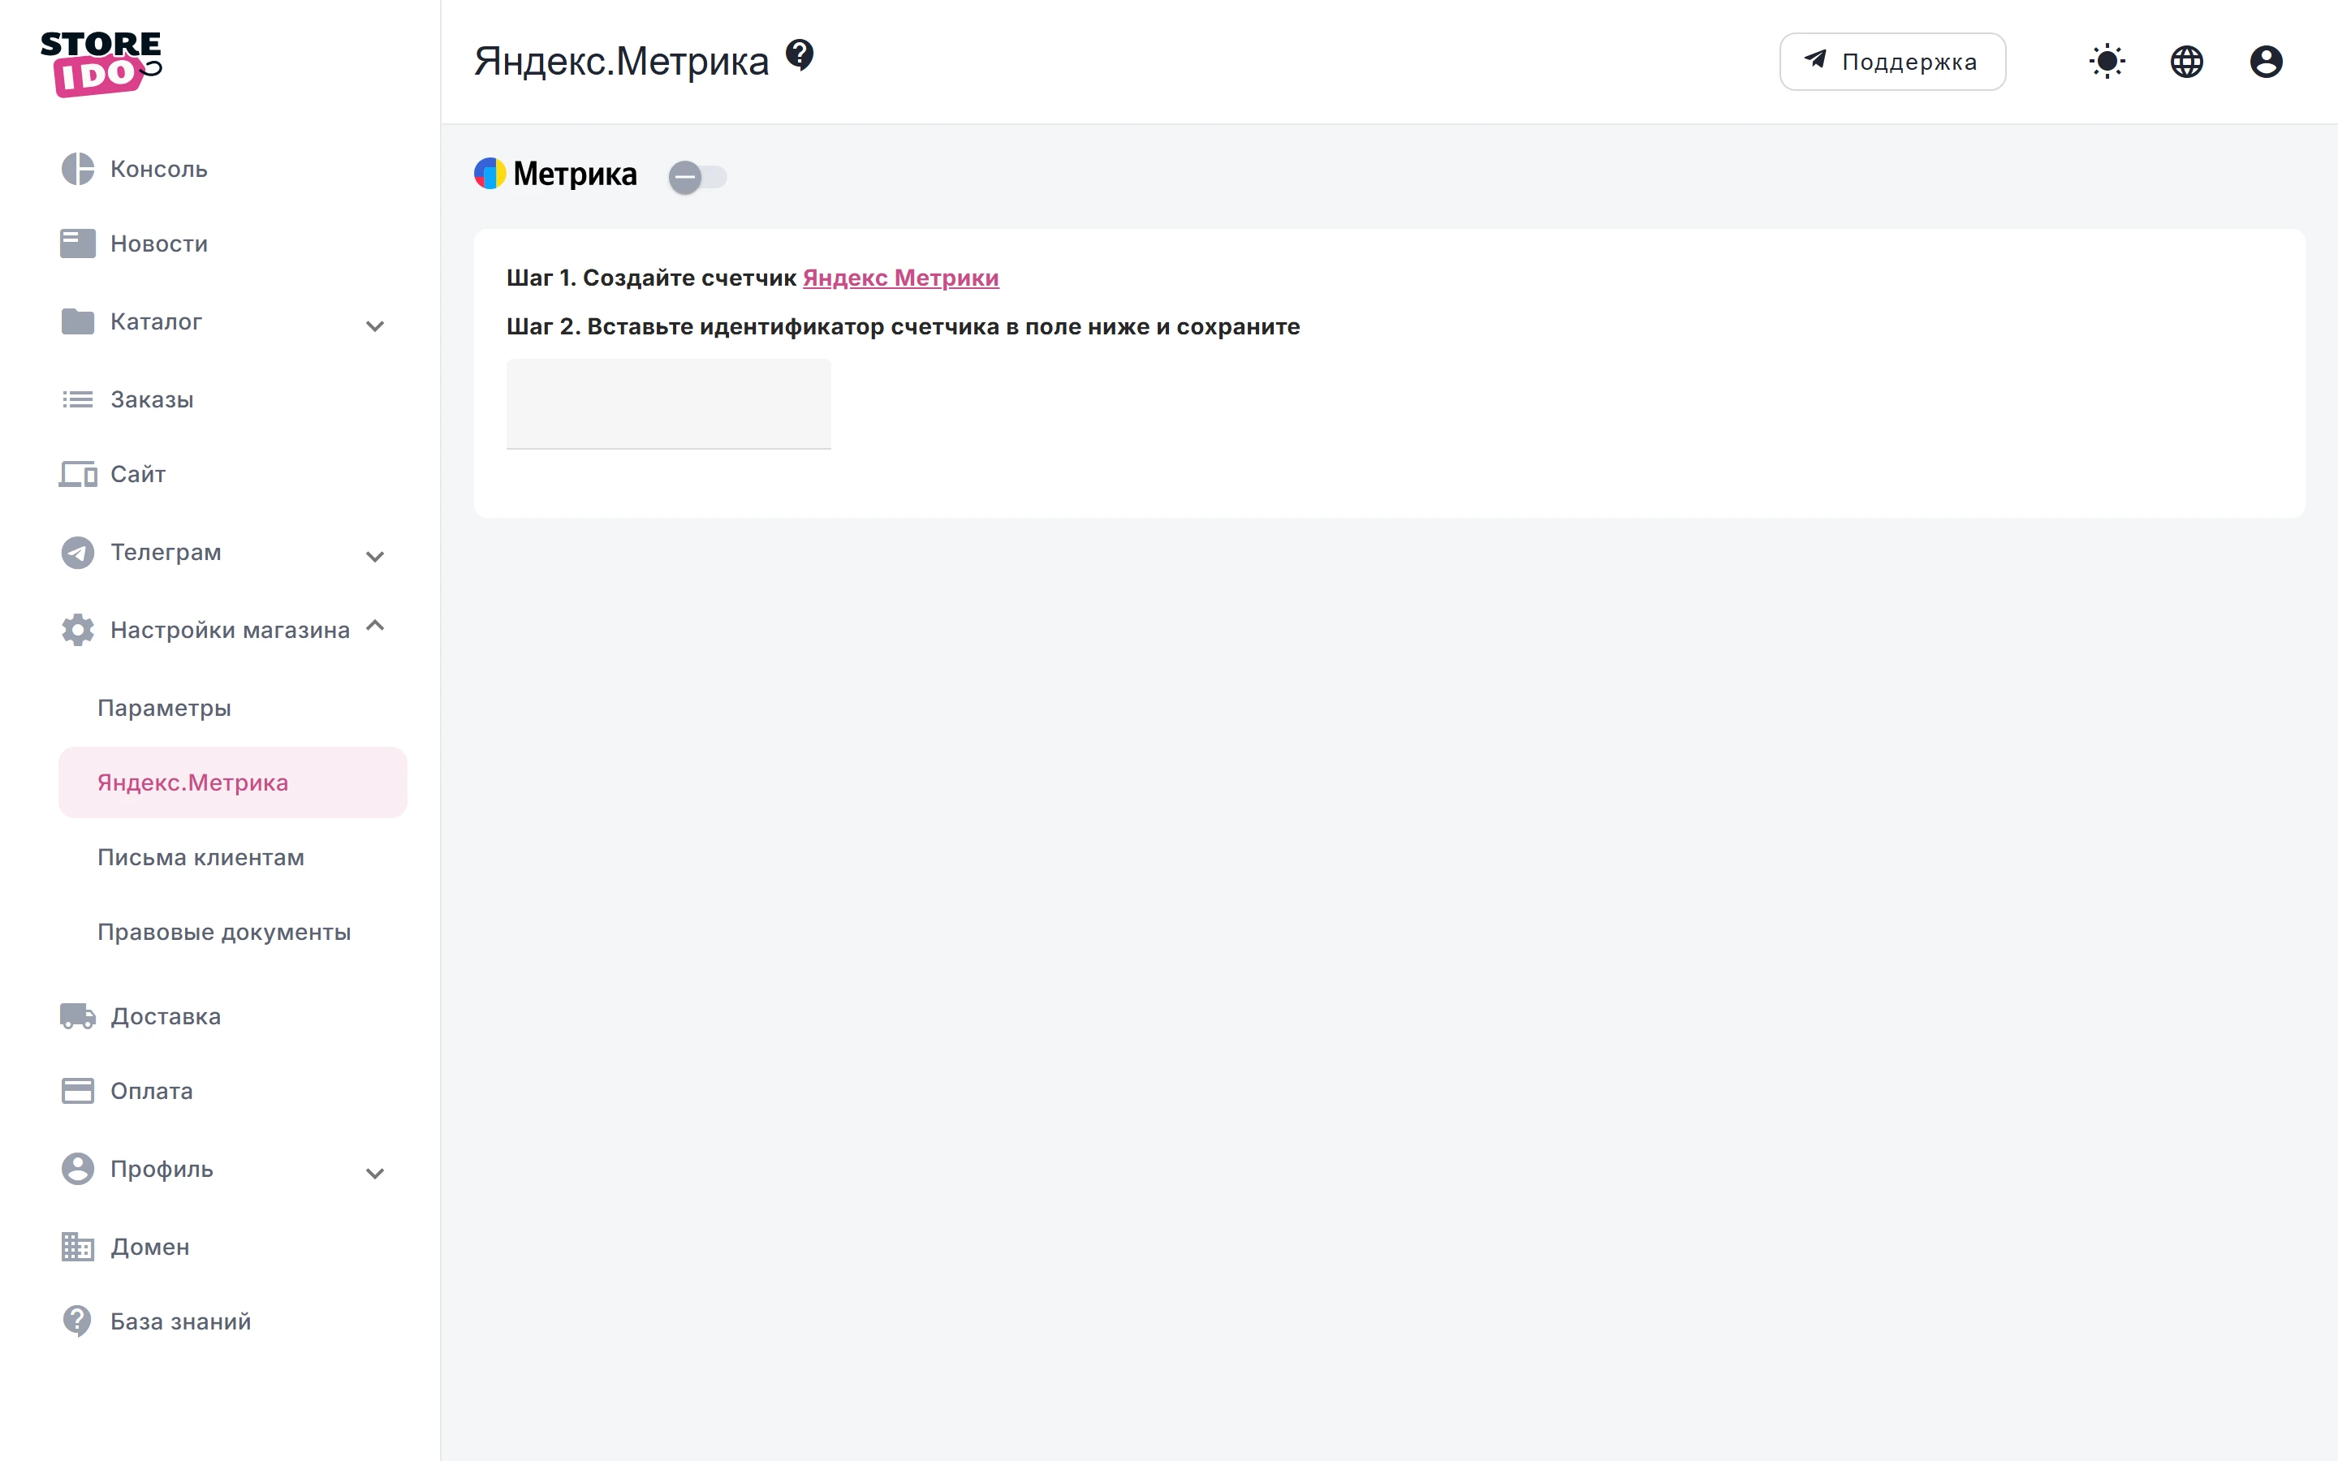
Task: Click the Телеграм menu label
Action: (x=166, y=552)
